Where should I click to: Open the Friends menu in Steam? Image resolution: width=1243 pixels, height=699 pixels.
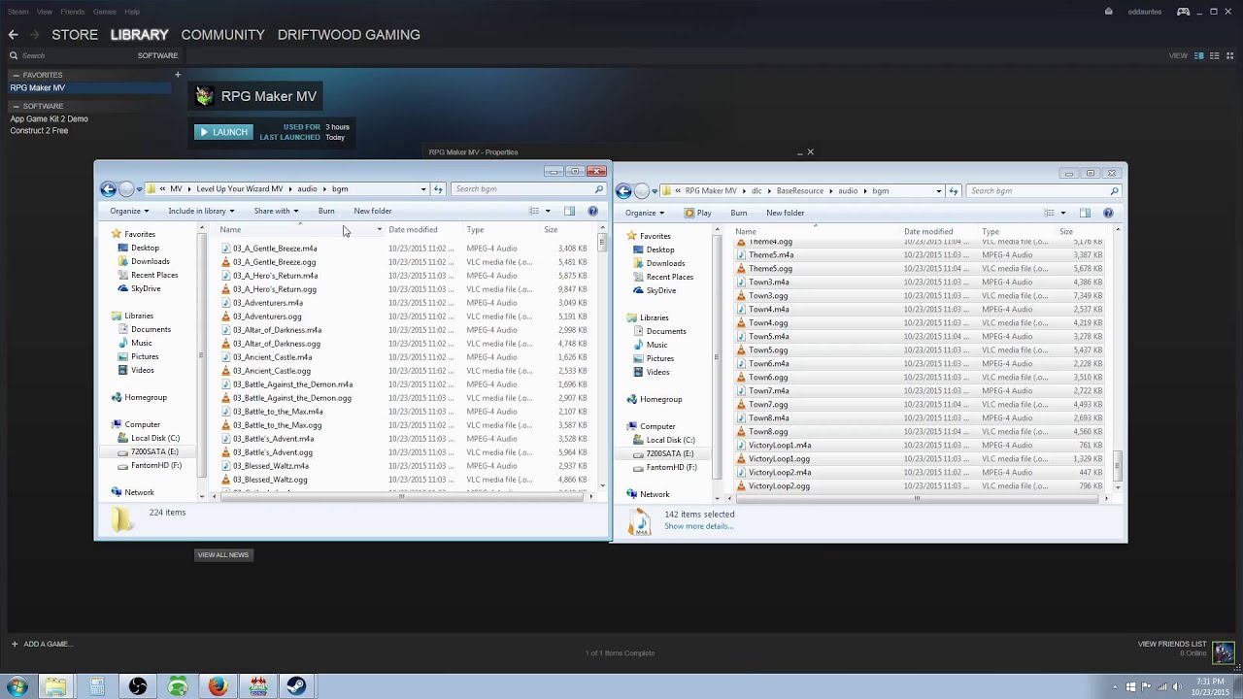coord(72,12)
